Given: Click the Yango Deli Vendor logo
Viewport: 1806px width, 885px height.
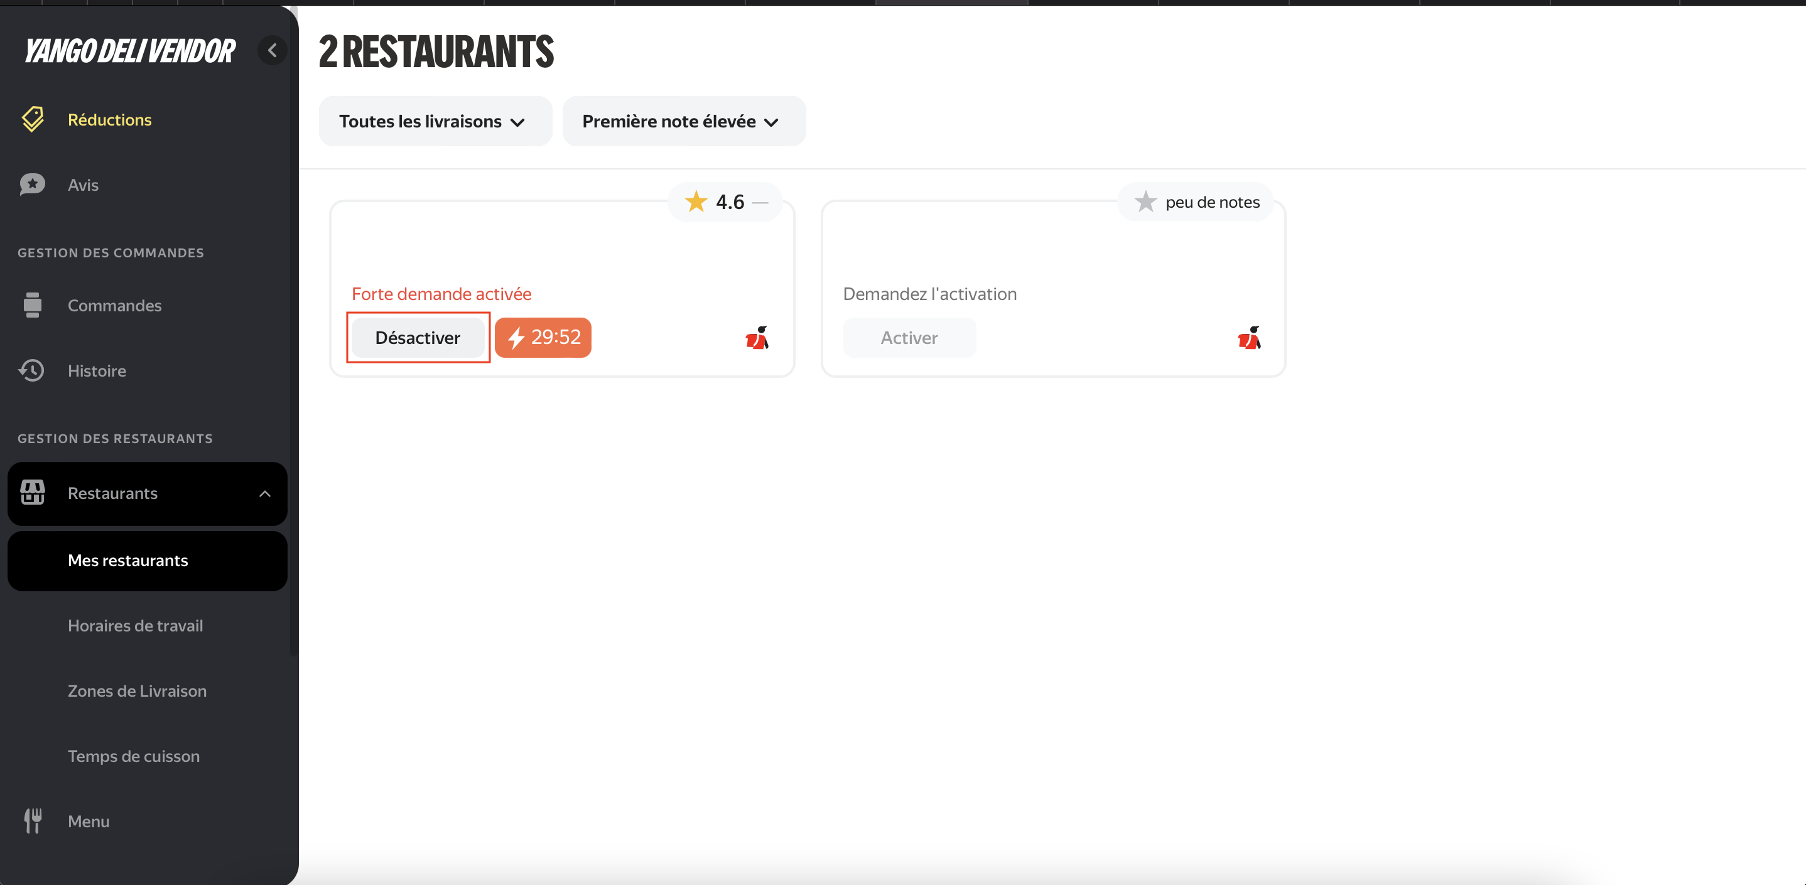Looking at the screenshot, I should 130,51.
